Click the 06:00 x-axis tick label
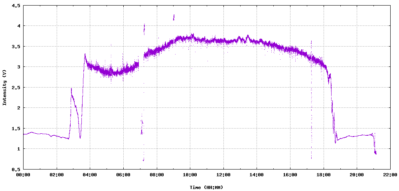Viewport: 399px width, 191px height. point(123,175)
